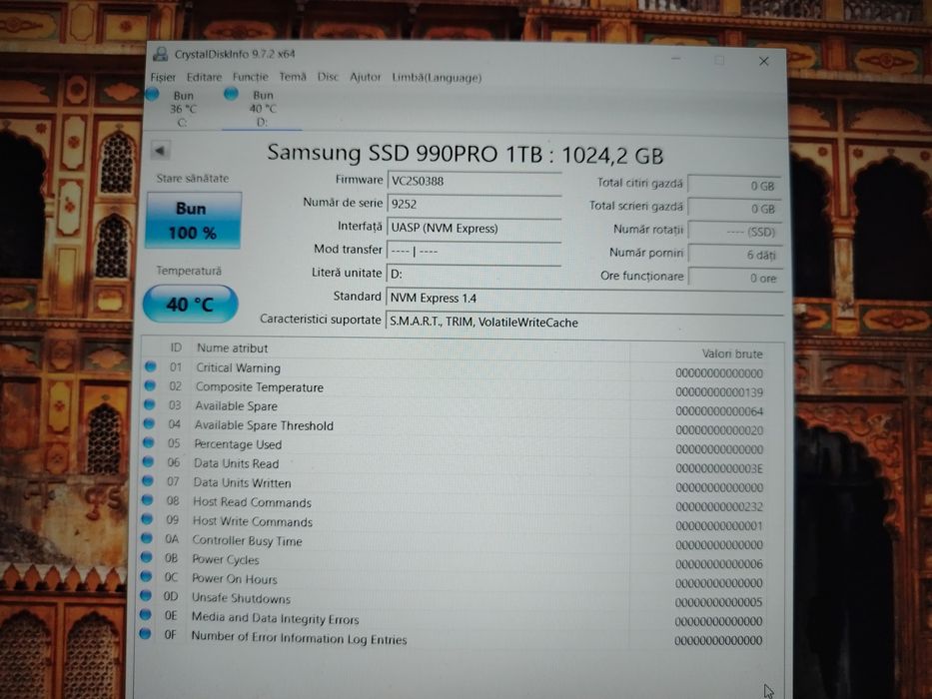Click the ID column header
Screen dimensions: 932x699
click(x=176, y=348)
